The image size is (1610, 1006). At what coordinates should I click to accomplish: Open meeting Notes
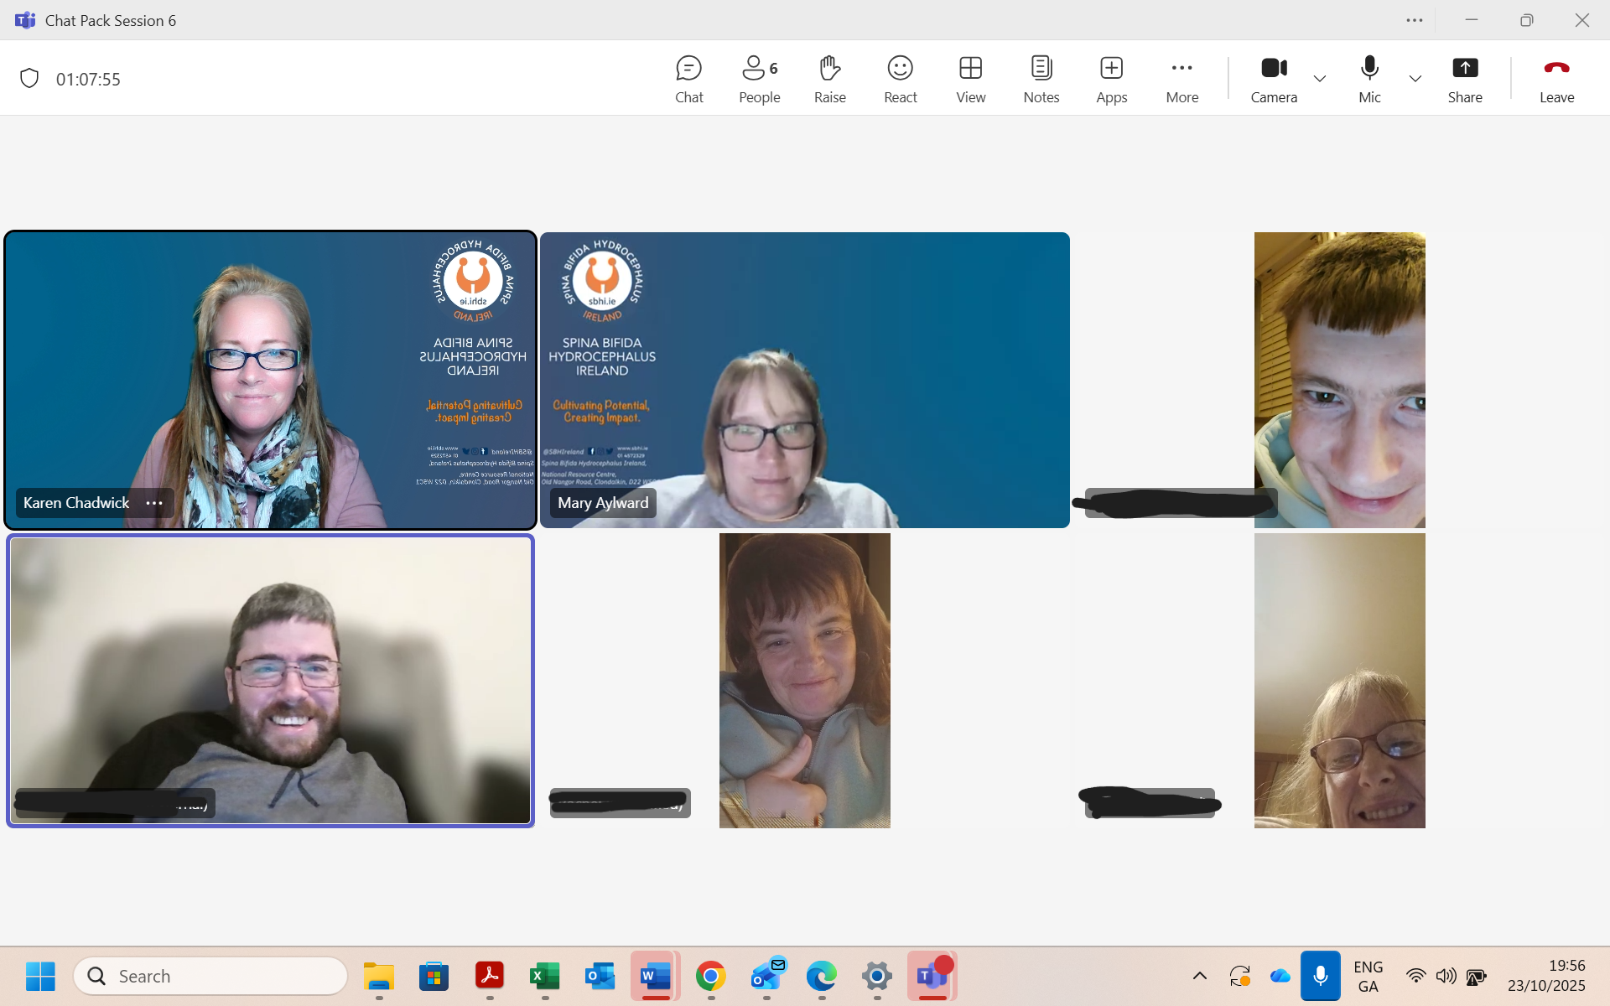(1041, 79)
